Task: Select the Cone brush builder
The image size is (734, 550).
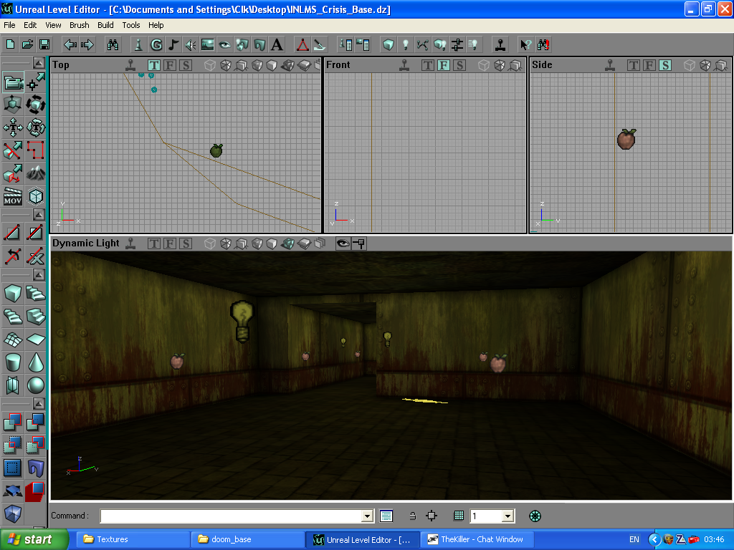Action: pos(36,362)
